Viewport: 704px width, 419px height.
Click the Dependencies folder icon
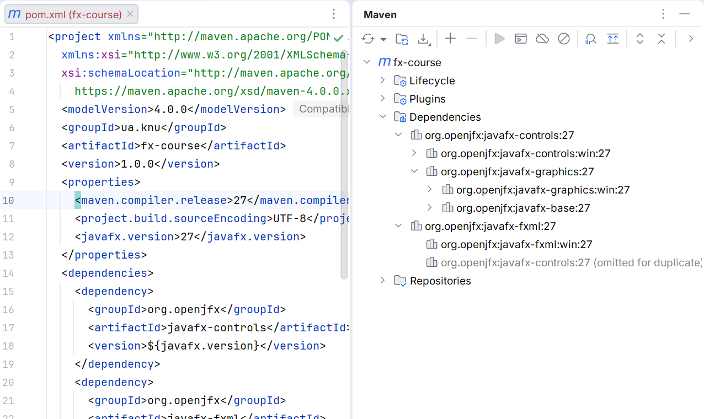400,117
